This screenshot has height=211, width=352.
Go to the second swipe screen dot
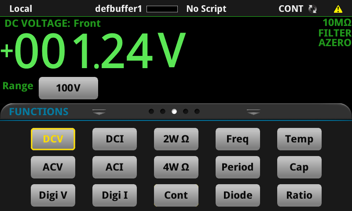point(163,112)
